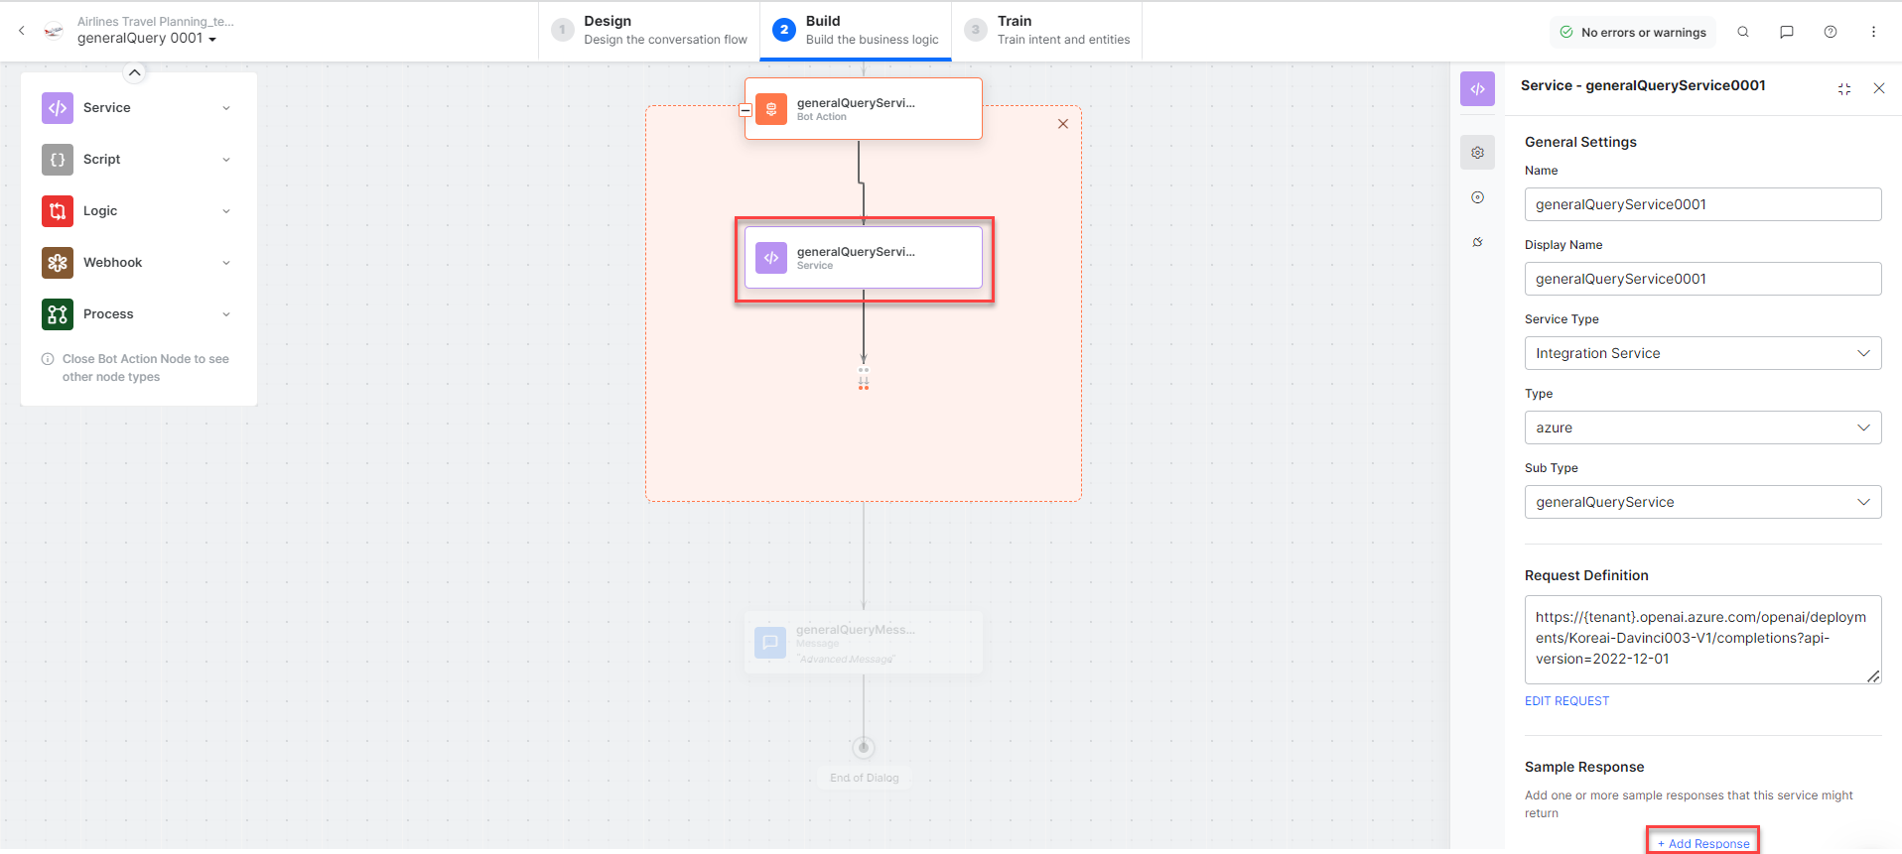Open the chat/talk to bot icon
Screen dimensions: 1902x854
point(1787,32)
